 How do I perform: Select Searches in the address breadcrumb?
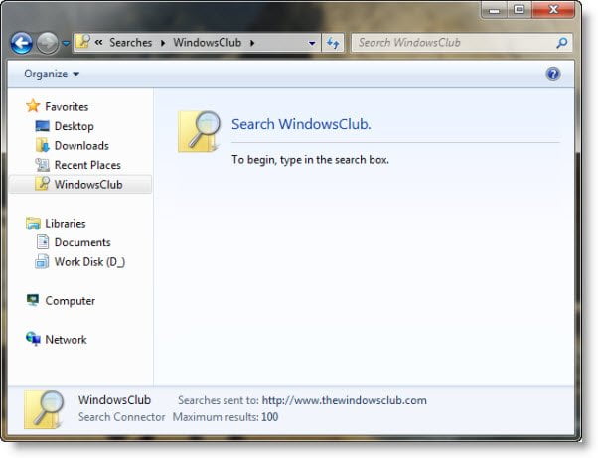(x=130, y=43)
